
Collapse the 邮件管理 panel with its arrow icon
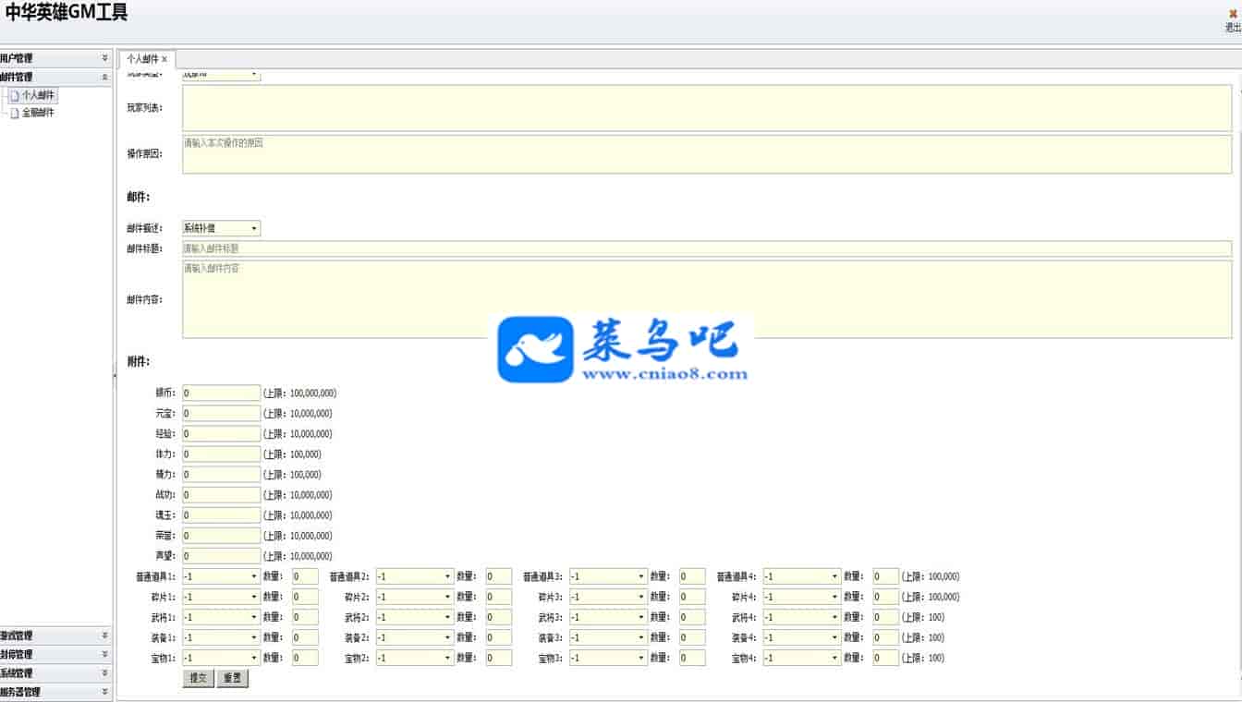[104, 78]
